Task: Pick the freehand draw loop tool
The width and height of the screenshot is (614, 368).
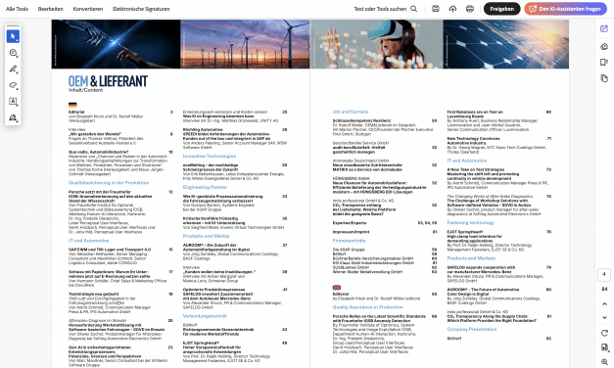Action: (x=13, y=85)
